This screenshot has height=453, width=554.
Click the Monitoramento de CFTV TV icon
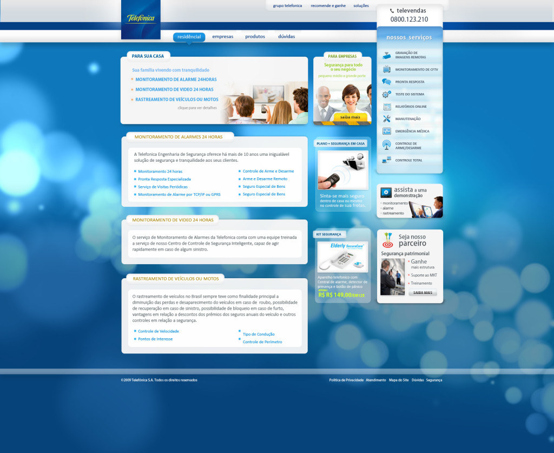tap(386, 69)
